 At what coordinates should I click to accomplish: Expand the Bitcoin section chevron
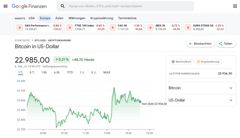[231, 88]
